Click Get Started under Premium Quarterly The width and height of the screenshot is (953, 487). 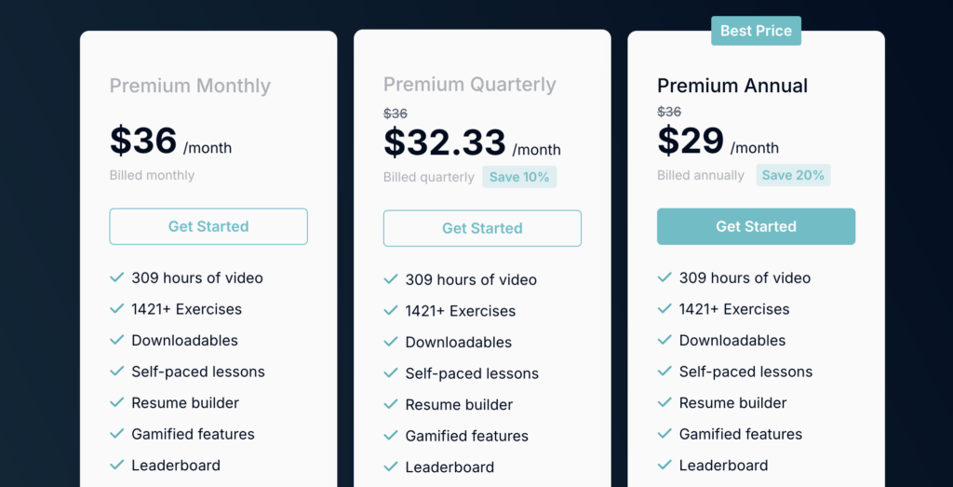click(x=482, y=228)
